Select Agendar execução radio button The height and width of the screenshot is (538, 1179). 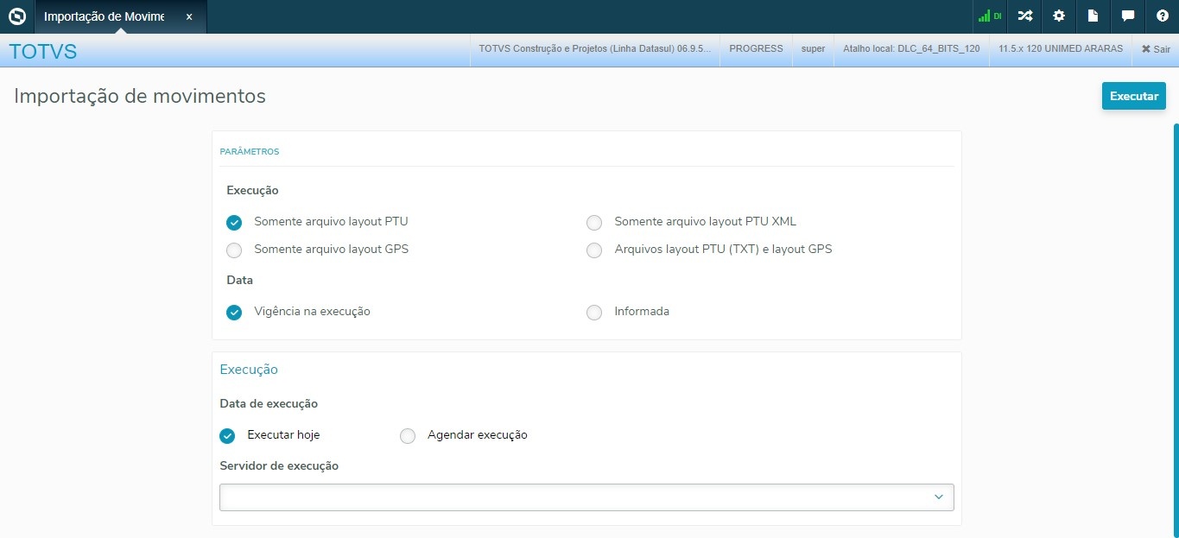[408, 436]
